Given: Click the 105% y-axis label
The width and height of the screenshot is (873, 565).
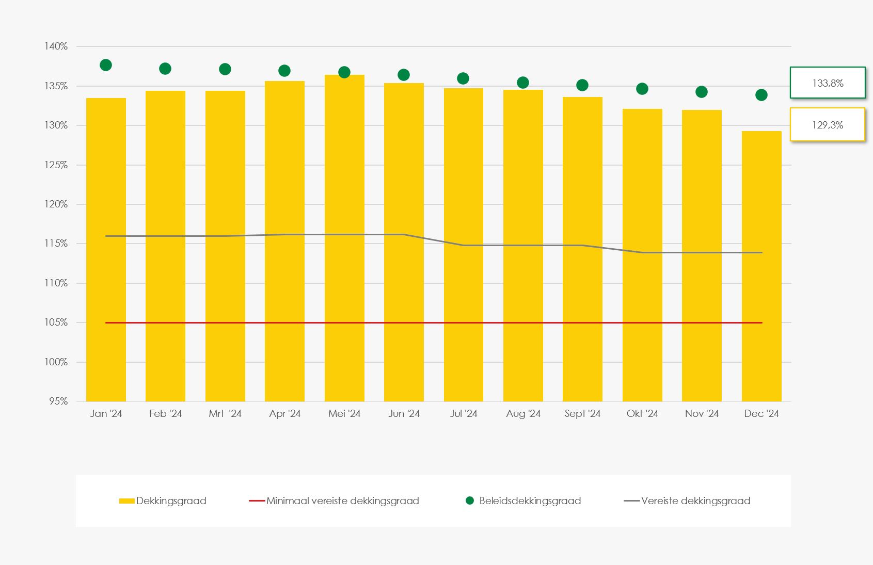Looking at the screenshot, I should [56, 322].
